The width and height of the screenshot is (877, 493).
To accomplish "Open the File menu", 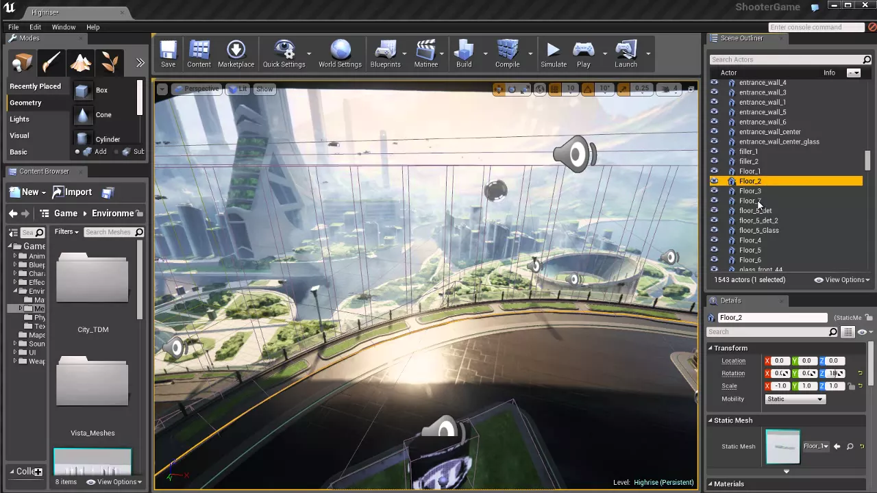I will tap(13, 27).
